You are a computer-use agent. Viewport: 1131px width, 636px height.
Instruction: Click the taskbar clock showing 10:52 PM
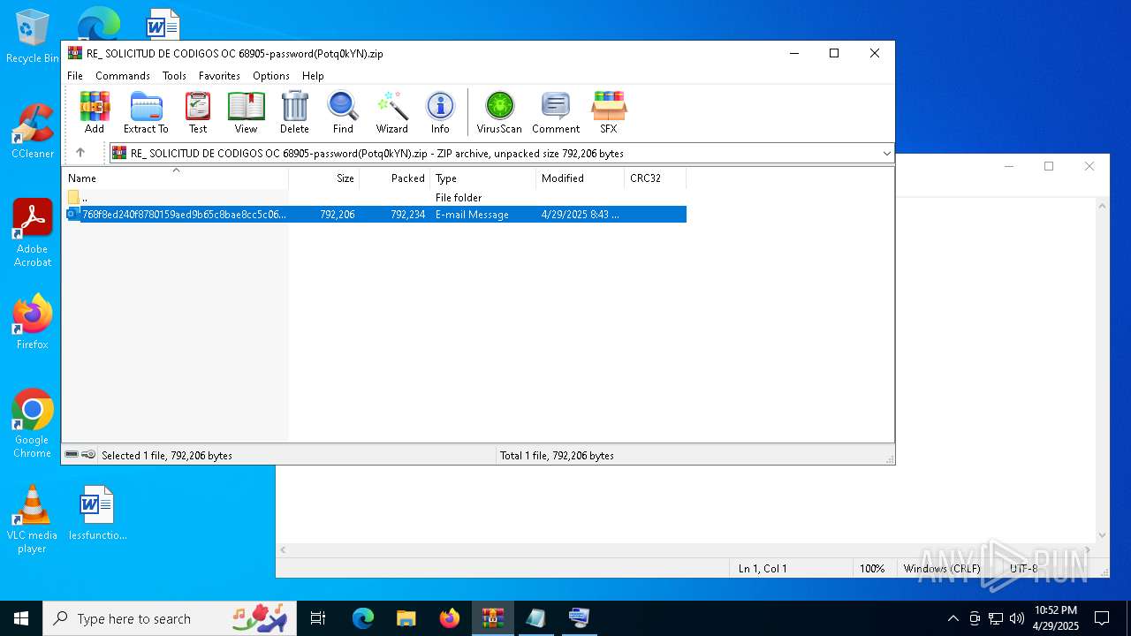coord(1056,618)
